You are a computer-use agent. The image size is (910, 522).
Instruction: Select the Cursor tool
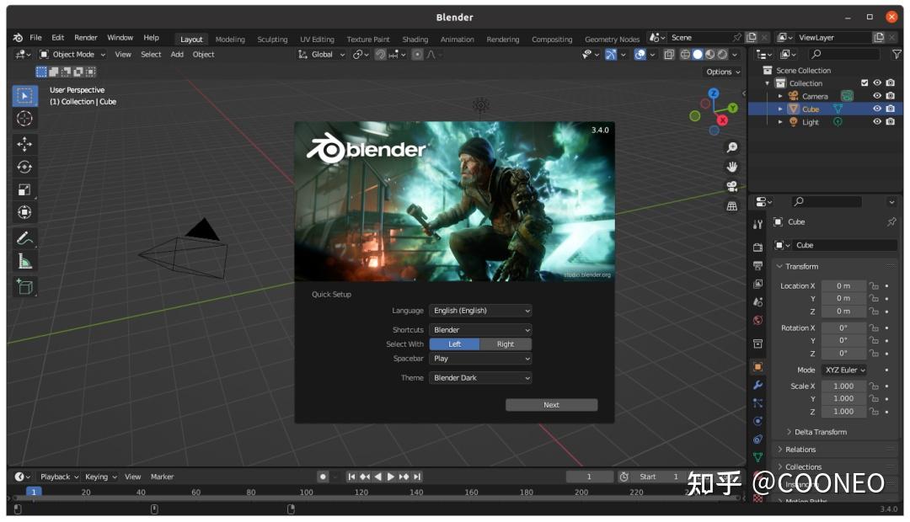point(24,119)
